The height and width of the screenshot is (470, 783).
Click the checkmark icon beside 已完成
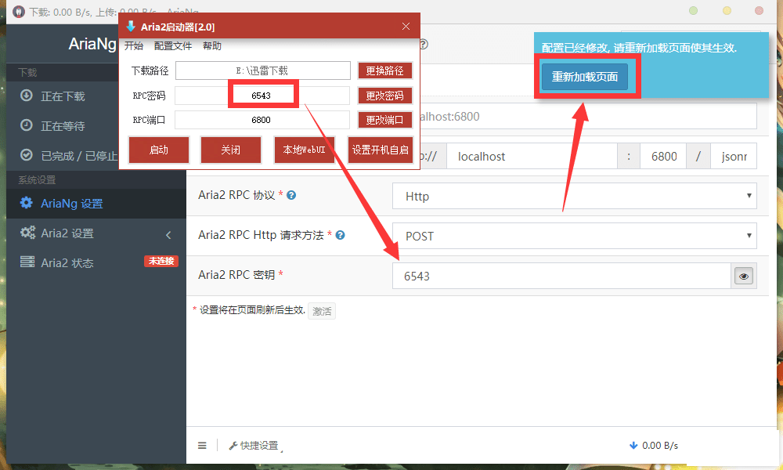pos(27,155)
